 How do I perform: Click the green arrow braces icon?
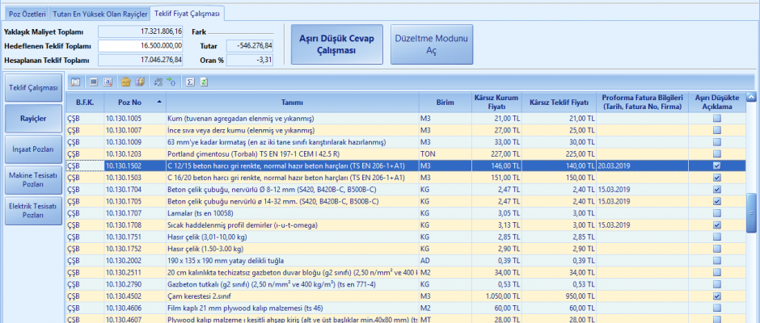[171, 82]
